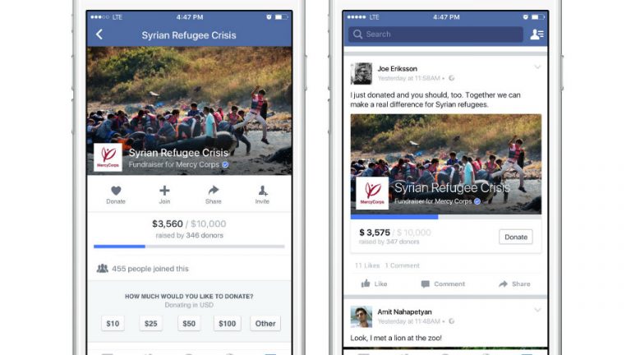Tap the Join plus icon
Viewport: 631px width, 355px height.
[x=164, y=191]
